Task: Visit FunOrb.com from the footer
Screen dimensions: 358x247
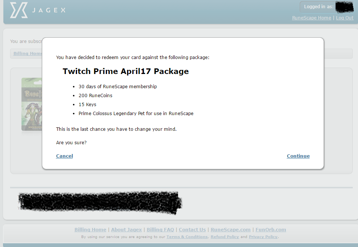Action: [271, 230]
